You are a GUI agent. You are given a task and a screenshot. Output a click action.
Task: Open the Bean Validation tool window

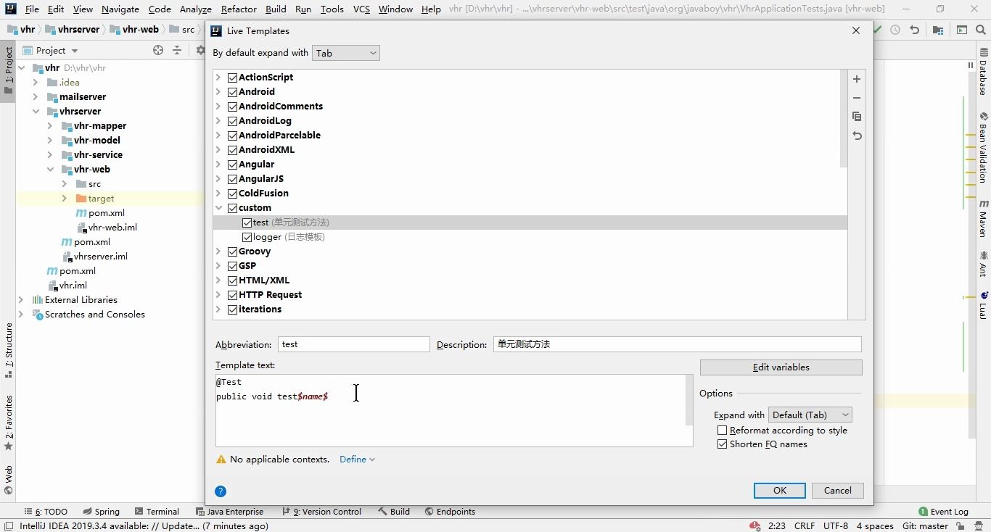(x=984, y=147)
